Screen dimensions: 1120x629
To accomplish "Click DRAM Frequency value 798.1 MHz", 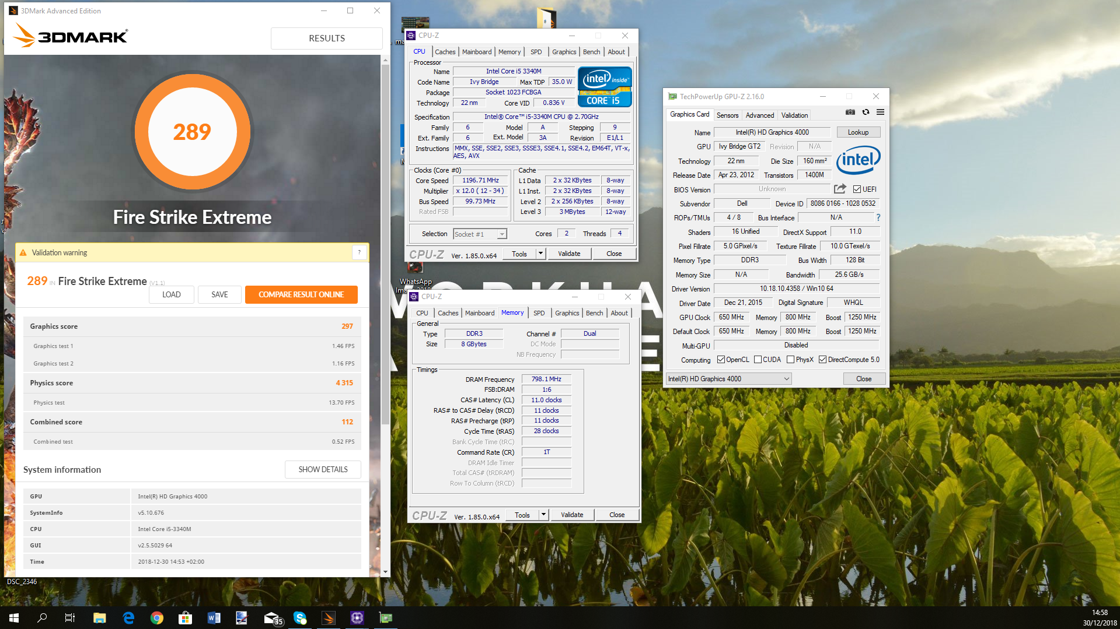I will pos(546,379).
